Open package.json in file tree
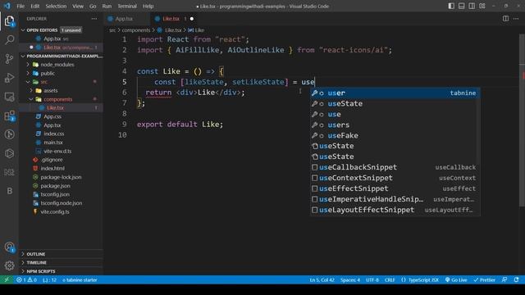This screenshot has height=295, width=525. tap(55, 186)
